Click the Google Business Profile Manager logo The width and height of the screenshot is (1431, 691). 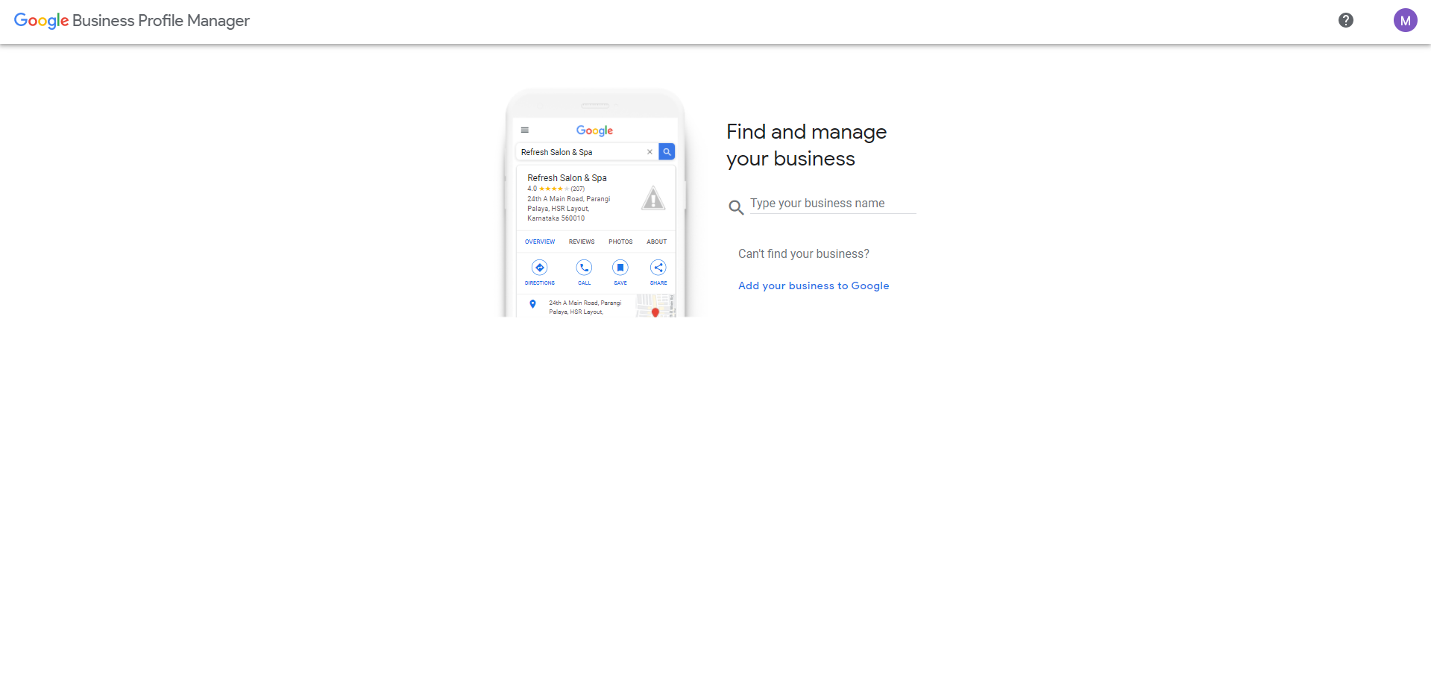pos(132,21)
